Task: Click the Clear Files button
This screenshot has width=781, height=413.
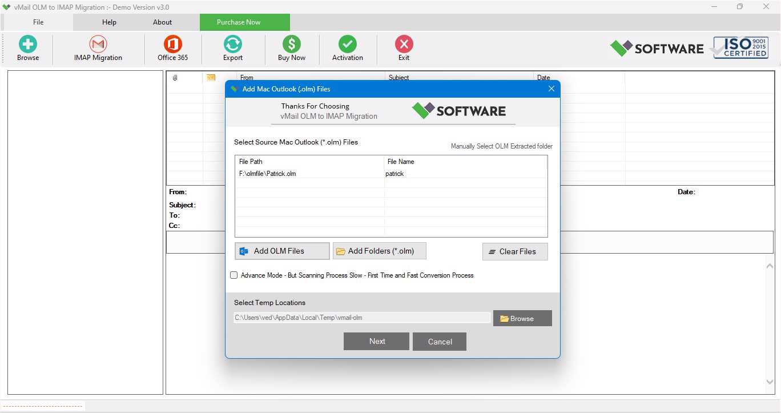Action: [x=515, y=251]
